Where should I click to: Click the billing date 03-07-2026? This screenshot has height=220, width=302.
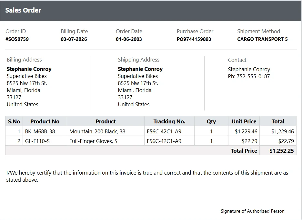tap(74, 39)
